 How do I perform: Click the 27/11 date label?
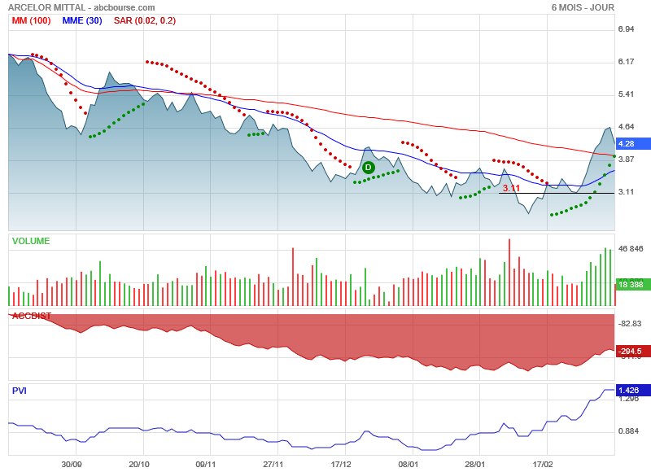273,464
